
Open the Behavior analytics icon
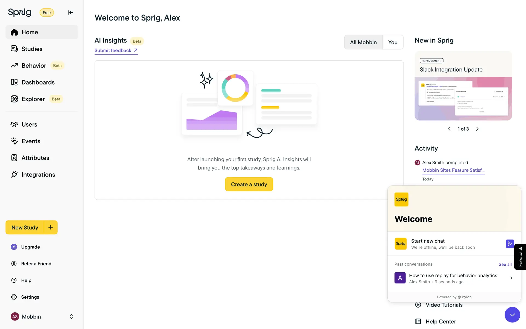[x=14, y=66]
